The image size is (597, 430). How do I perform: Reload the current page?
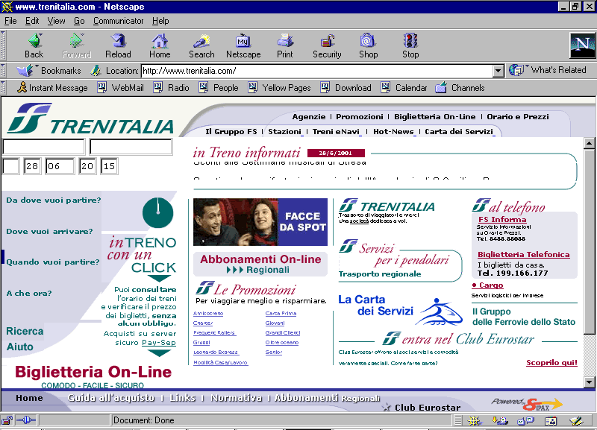(x=118, y=45)
